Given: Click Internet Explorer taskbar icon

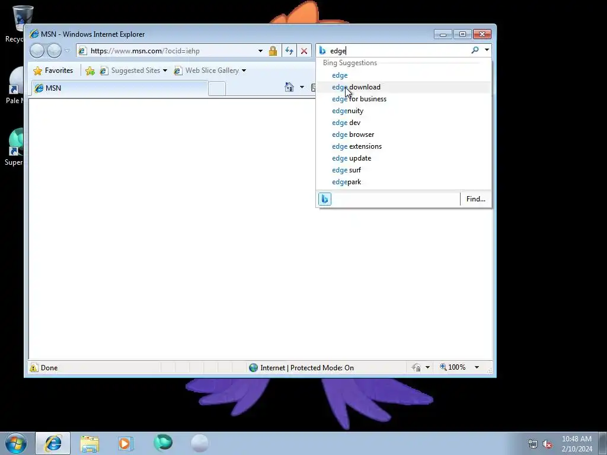Looking at the screenshot, I should [x=53, y=443].
